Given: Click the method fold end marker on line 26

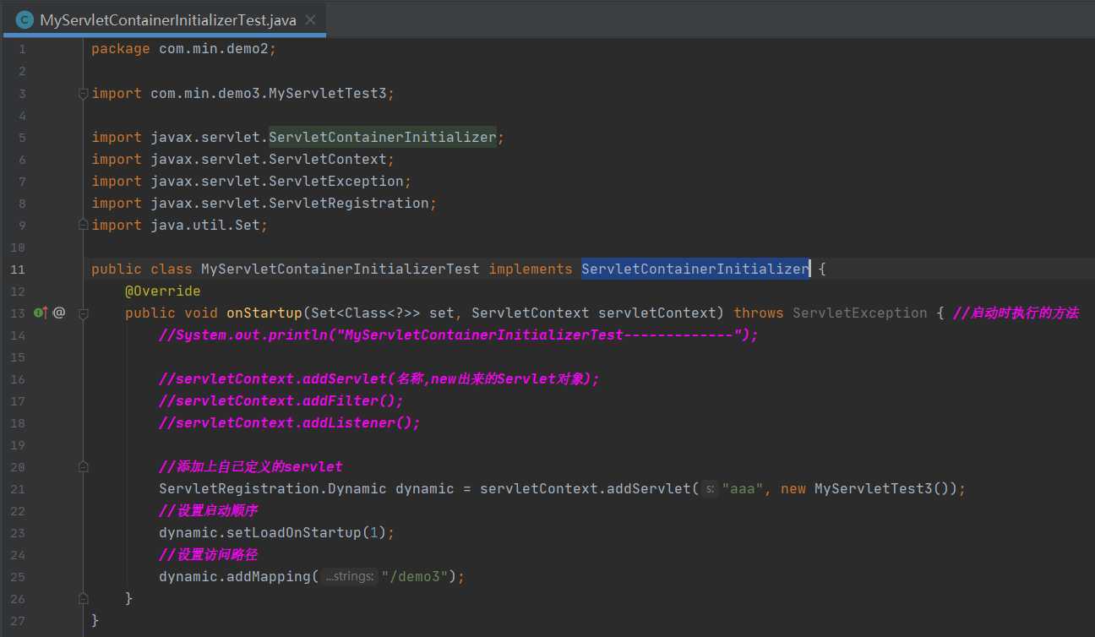Looking at the screenshot, I should [84, 598].
